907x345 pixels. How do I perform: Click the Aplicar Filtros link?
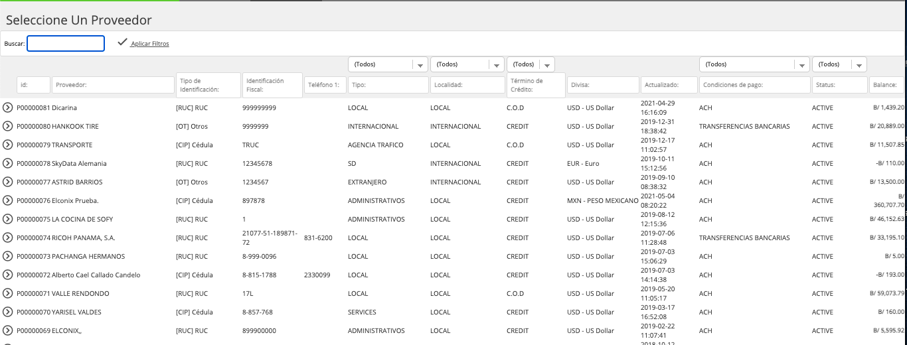click(150, 44)
